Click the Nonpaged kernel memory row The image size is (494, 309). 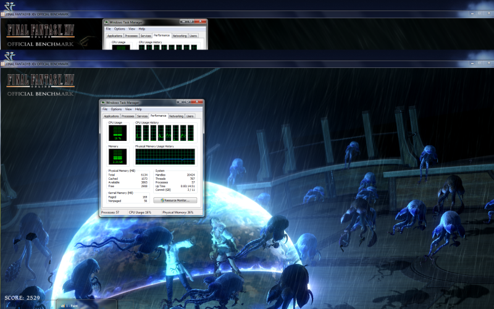128,201
